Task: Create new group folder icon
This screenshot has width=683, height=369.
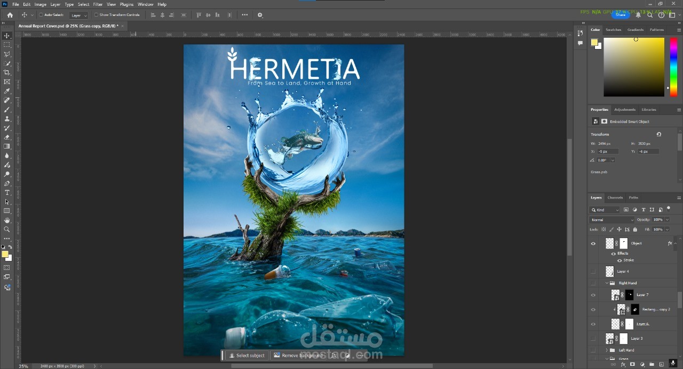Action: click(652, 365)
